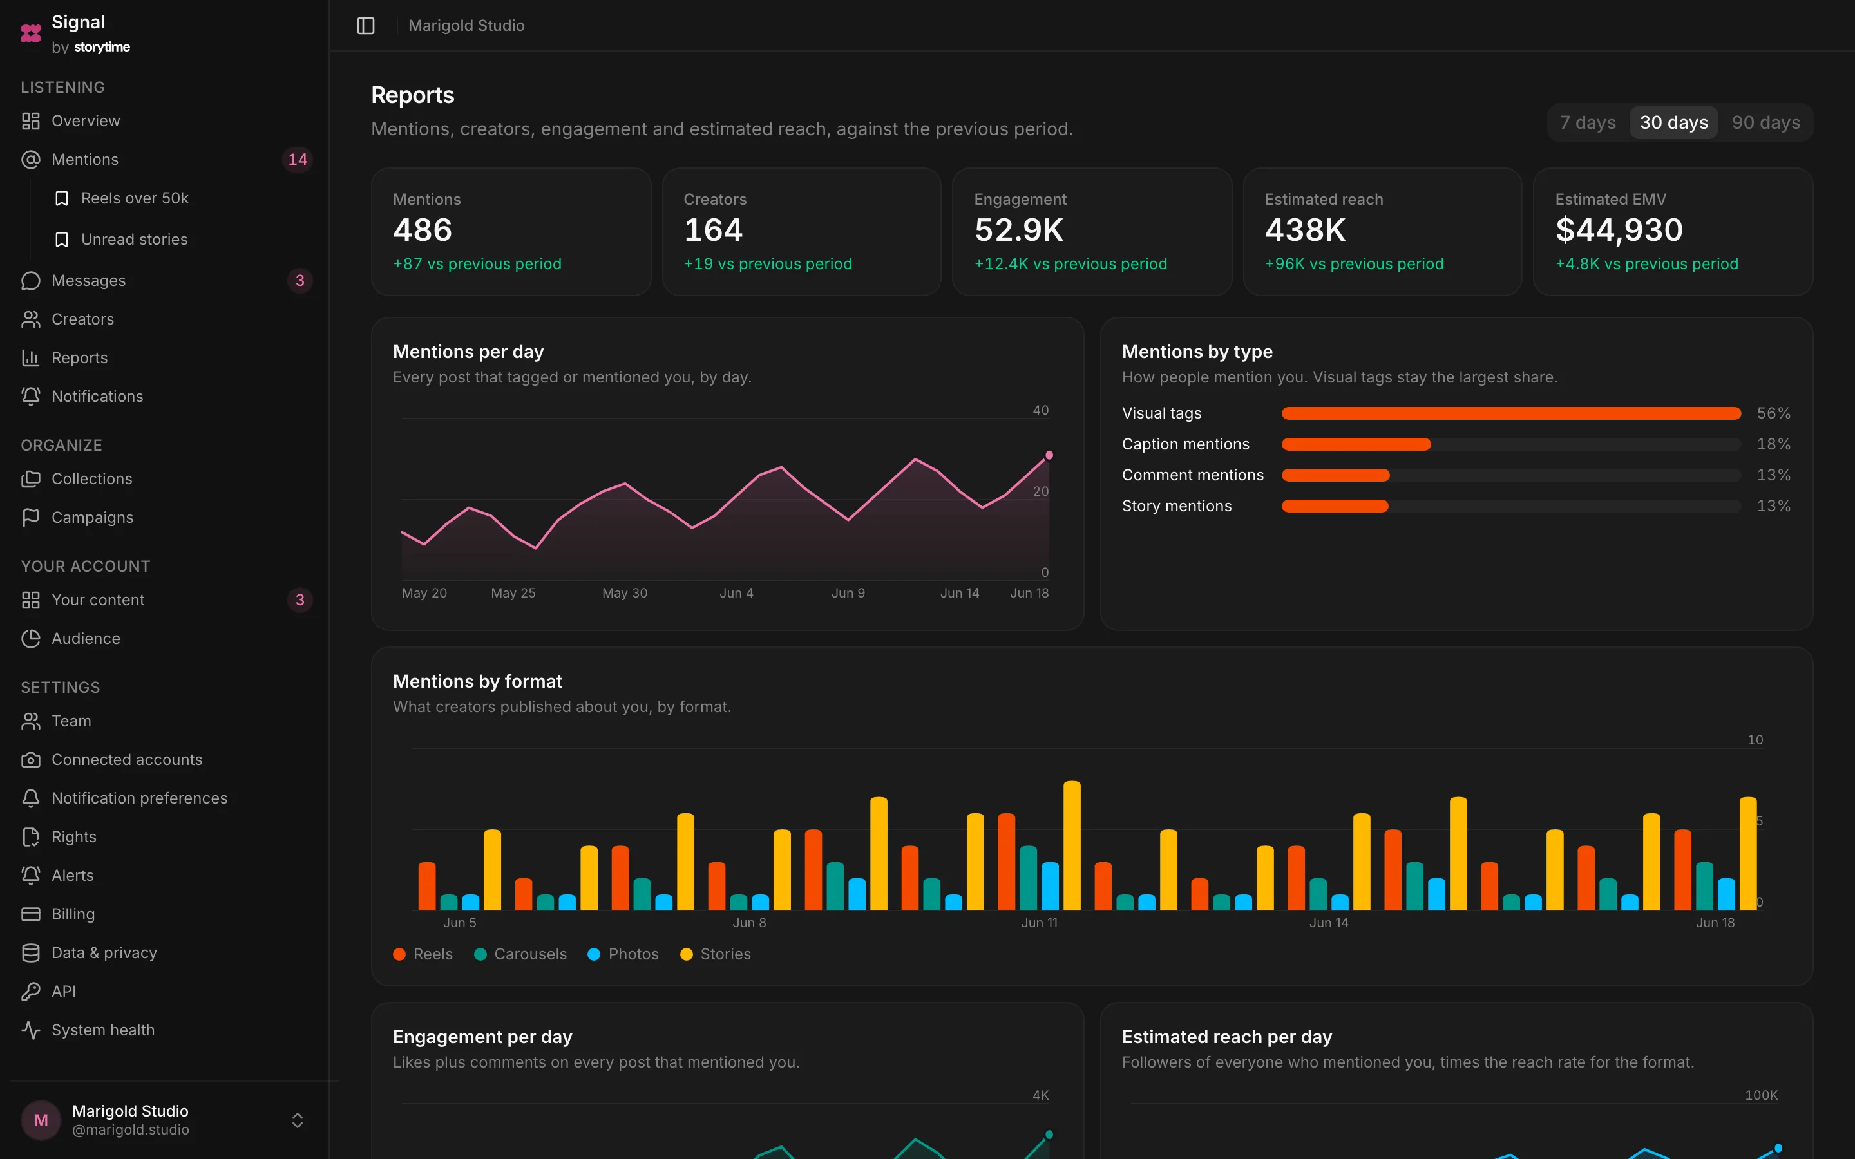
Task: Toggle the Photos legend swatch
Action: pyautogui.click(x=594, y=954)
